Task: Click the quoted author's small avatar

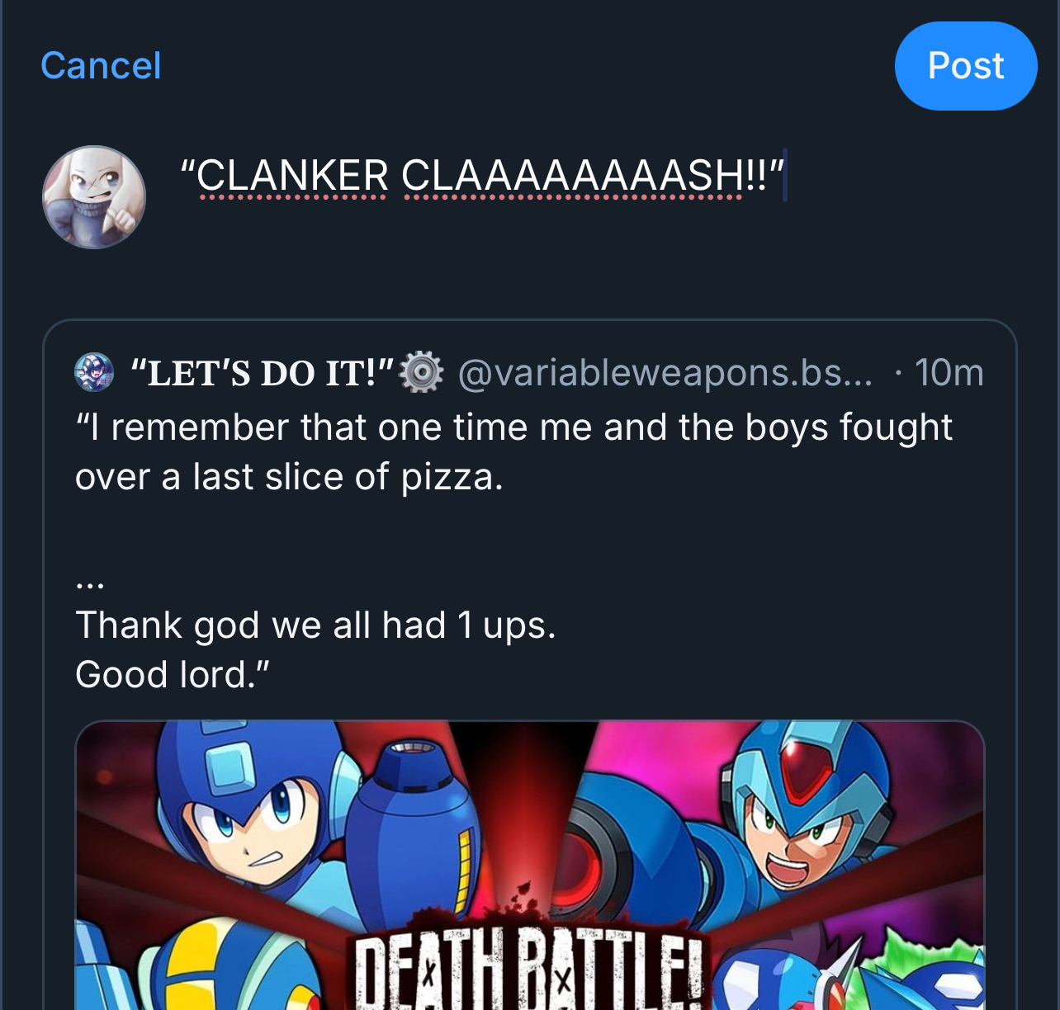Action: click(94, 372)
